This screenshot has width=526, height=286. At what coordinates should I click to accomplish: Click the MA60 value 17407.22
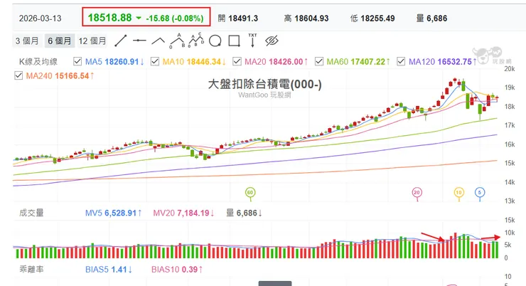click(x=368, y=62)
